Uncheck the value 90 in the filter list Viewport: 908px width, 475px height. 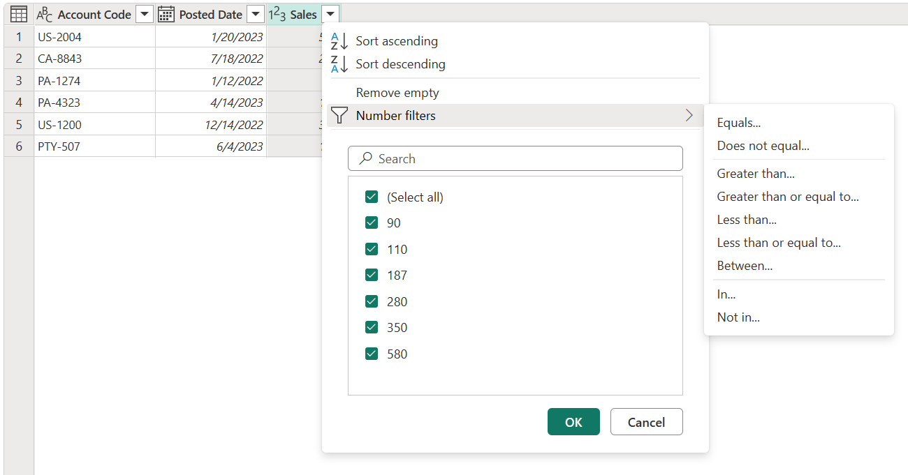click(371, 223)
